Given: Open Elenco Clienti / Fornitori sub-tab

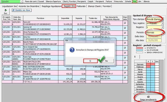Looking at the screenshot, I should 99,6.
